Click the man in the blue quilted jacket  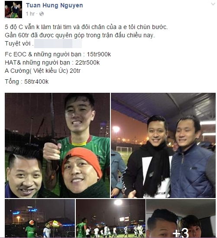[x=193, y=158]
